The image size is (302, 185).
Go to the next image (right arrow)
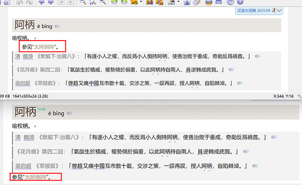coord(51,2)
